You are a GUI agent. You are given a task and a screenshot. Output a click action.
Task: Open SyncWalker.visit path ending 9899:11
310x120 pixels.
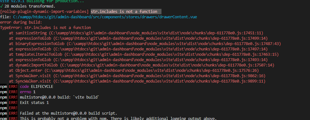click(x=159, y=81)
